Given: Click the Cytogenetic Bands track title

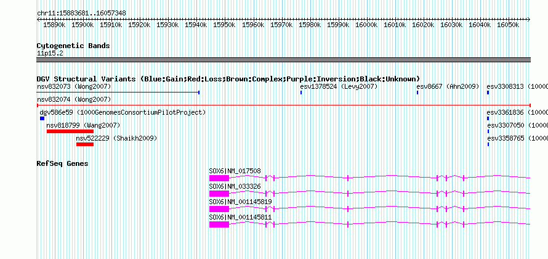Looking at the screenshot, I should (x=73, y=46).
